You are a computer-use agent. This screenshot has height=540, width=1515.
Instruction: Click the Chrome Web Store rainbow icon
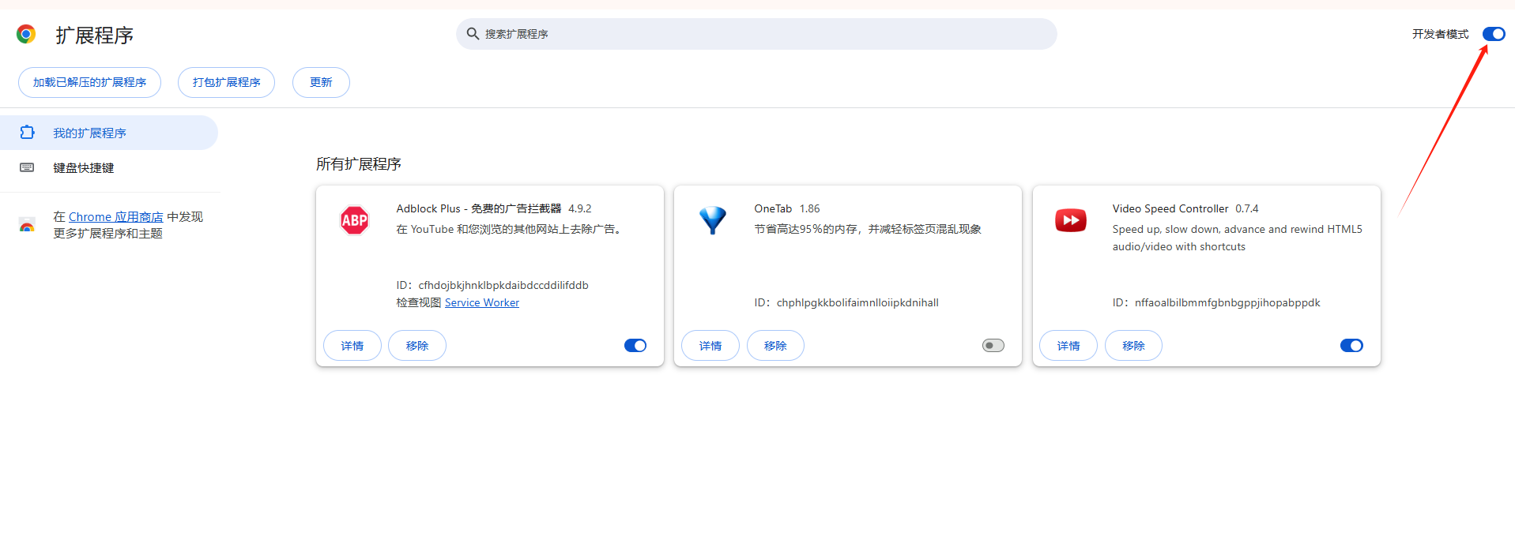[x=27, y=225]
